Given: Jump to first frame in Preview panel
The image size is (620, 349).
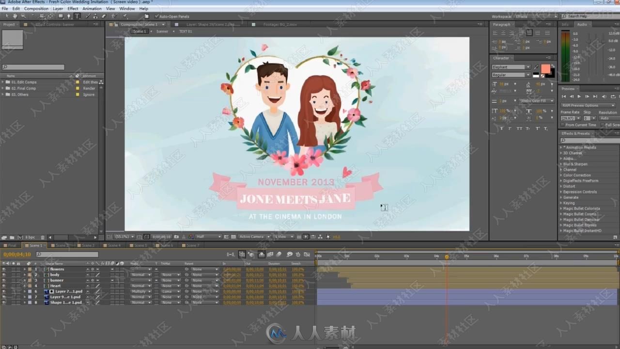Looking at the screenshot, I should point(564,96).
